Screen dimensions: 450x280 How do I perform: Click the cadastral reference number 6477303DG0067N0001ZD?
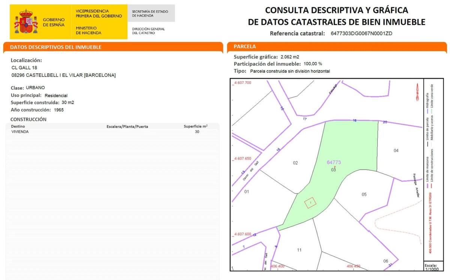(361, 33)
